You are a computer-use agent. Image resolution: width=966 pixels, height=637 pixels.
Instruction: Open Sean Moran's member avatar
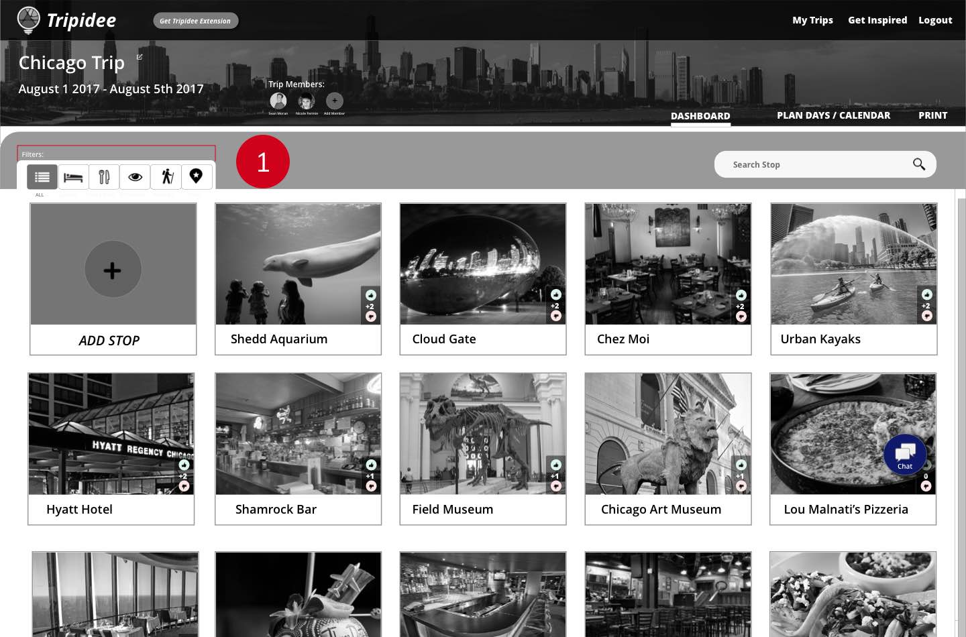pos(278,101)
